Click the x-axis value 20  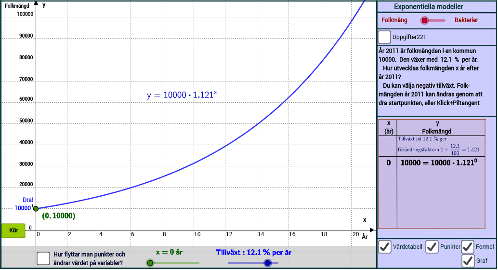(x=355, y=234)
